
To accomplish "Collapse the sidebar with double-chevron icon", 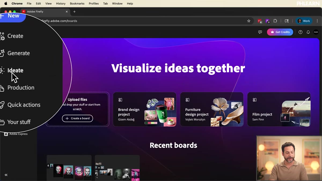I will 6,175.
